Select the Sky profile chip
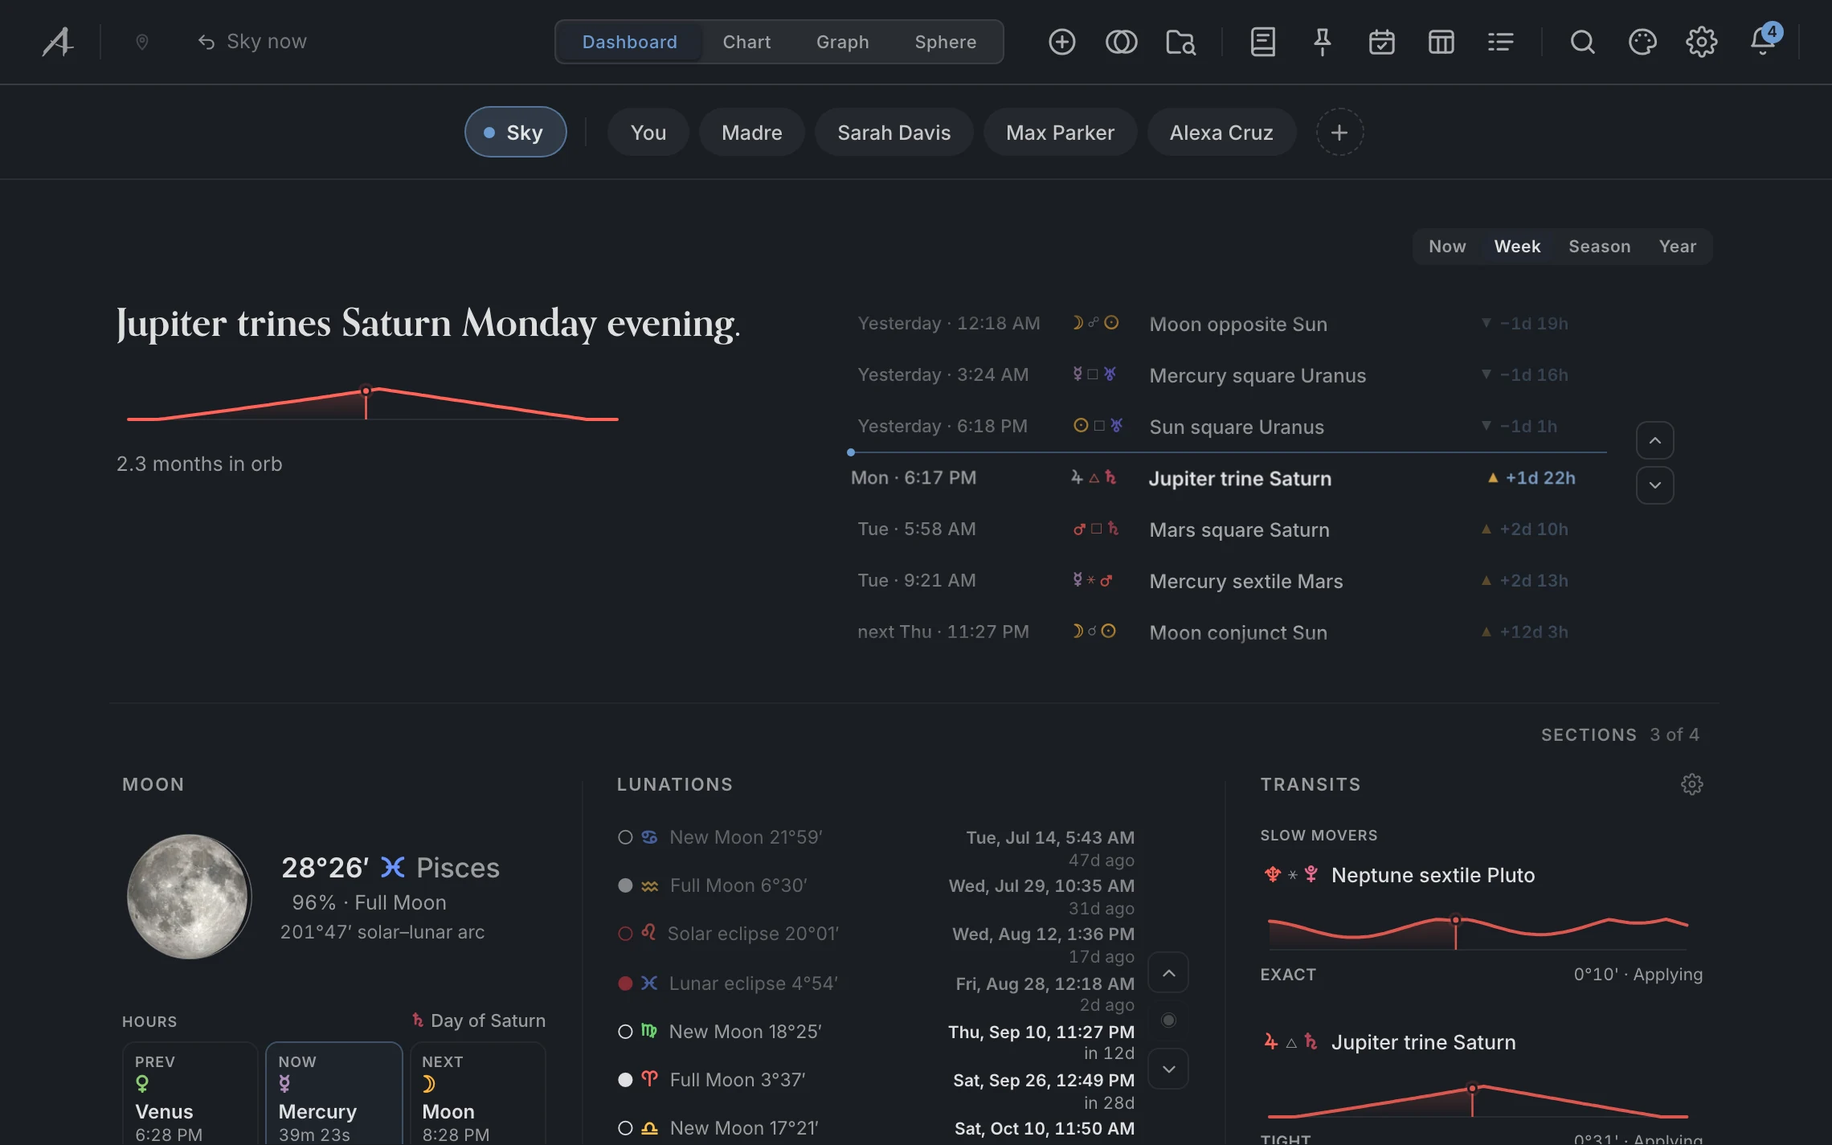 (x=515, y=132)
